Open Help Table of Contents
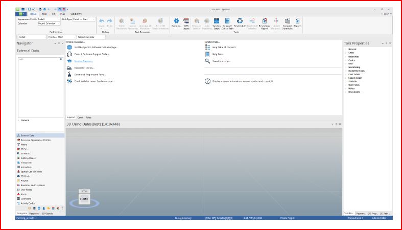This screenshot has width=402, height=230. pyautogui.click(x=224, y=47)
